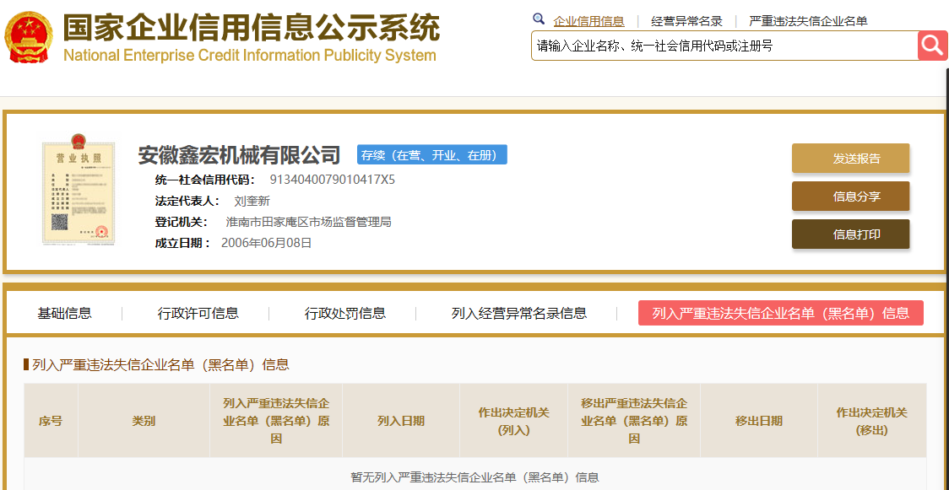Screen dimensions: 949x490
Task: Click the 暂无列入严重违法失信企业名单（黑名单）信息 empty row
Action: (475, 477)
